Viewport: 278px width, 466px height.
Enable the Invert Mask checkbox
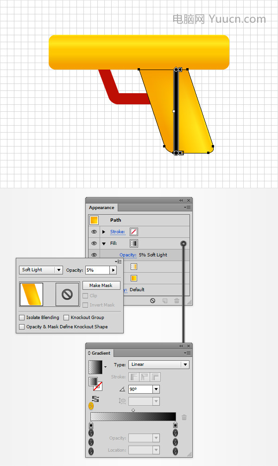(85, 305)
